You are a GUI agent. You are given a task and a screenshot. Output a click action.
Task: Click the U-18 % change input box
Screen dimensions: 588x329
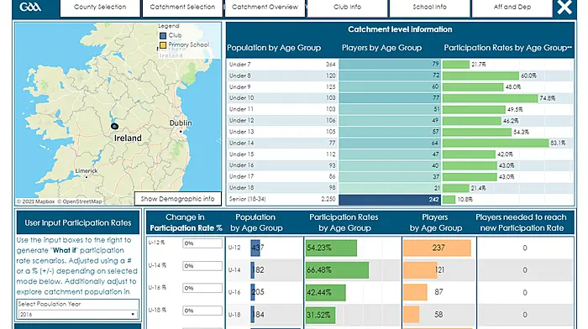[202, 311]
